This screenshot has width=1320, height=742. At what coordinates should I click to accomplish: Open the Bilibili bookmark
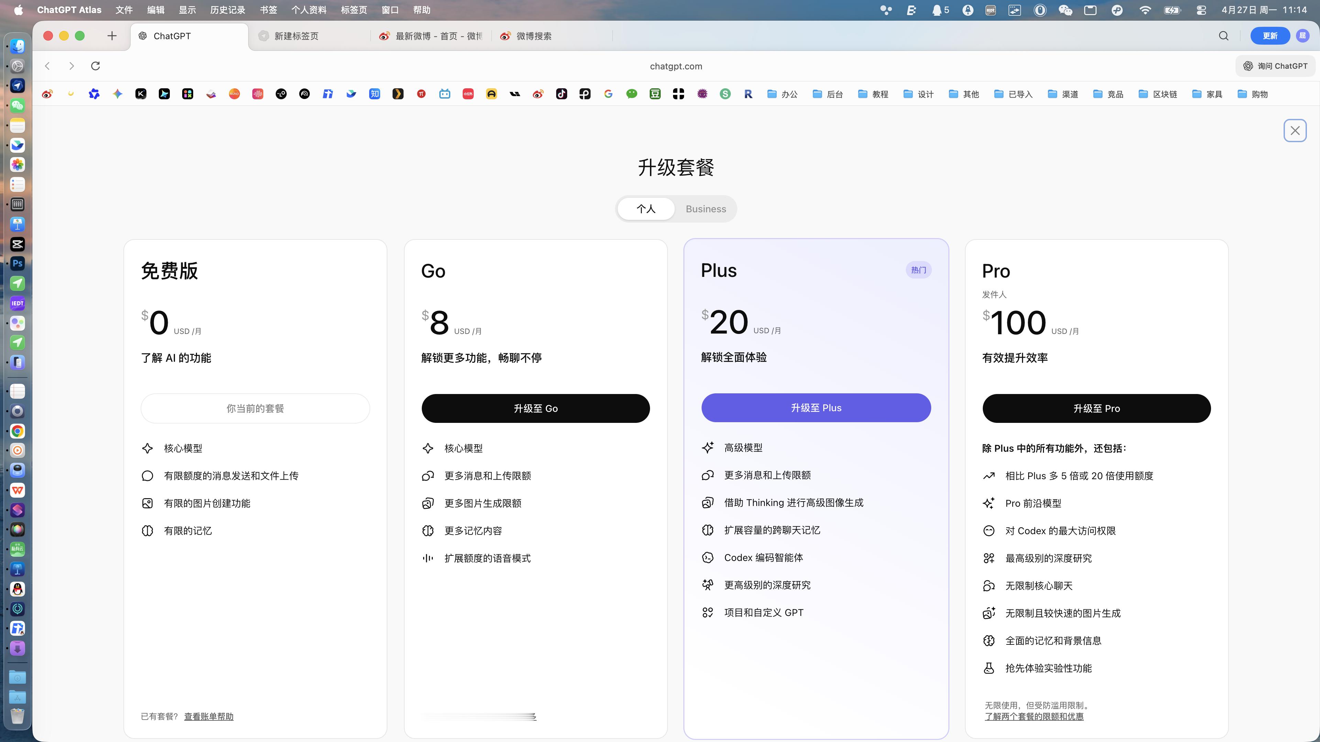[x=444, y=94]
